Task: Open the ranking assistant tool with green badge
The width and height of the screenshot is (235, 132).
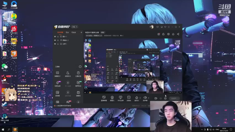Action: pyautogui.click(x=78, y=84)
